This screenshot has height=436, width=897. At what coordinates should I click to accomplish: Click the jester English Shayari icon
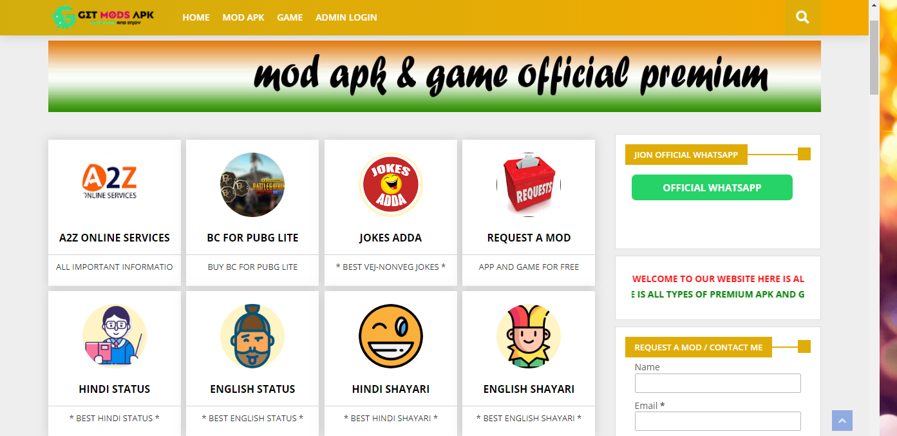529,336
